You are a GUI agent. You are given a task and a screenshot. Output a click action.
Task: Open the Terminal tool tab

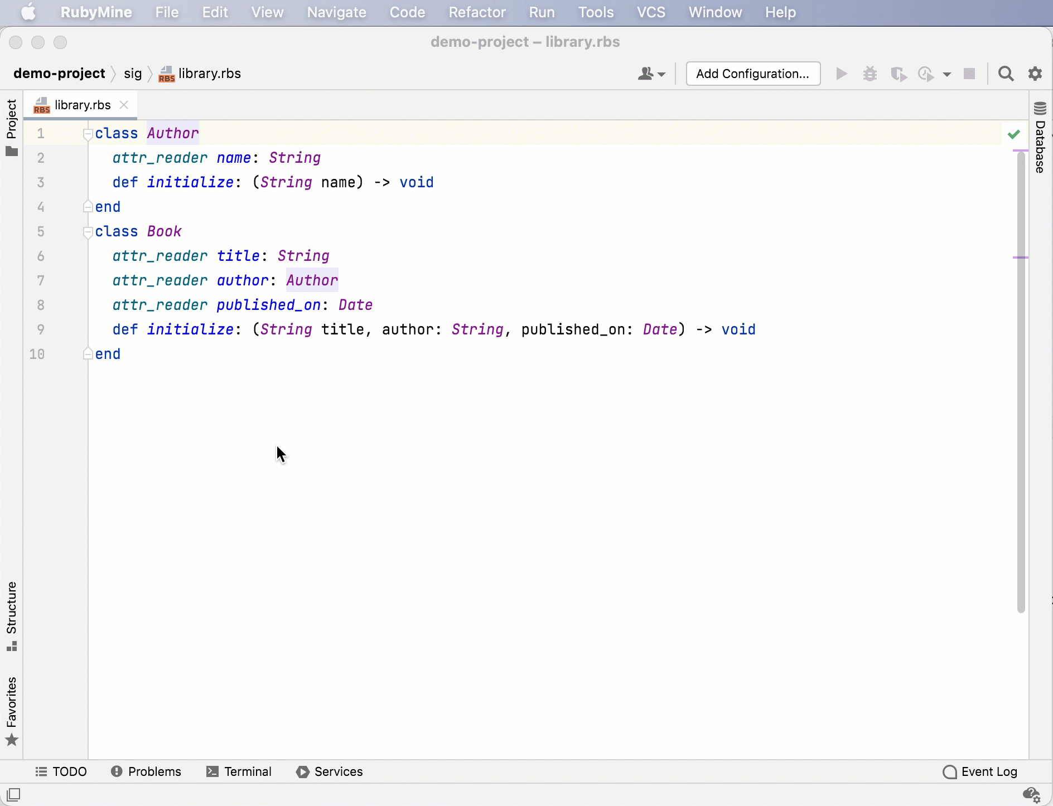[239, 771]
